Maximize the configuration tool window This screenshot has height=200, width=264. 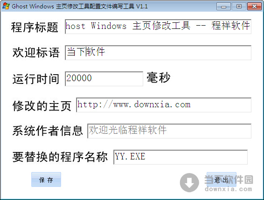click(239, 7)
